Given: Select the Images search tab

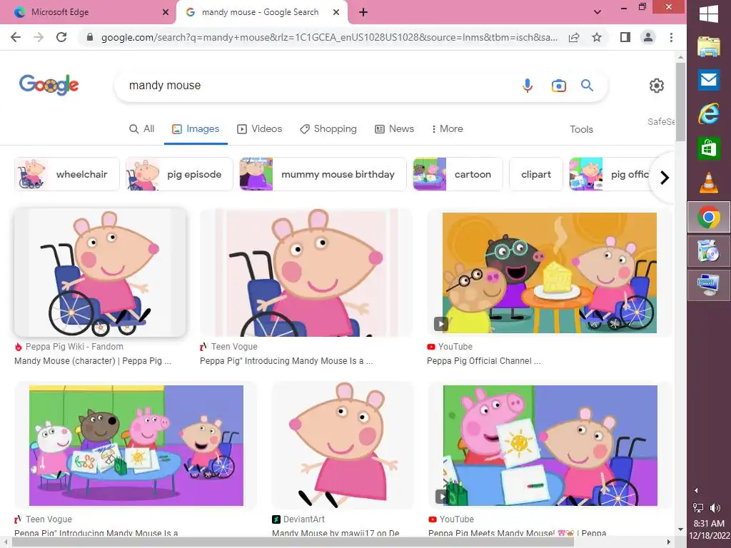Looking at the screenshot, I should [196, 129].
